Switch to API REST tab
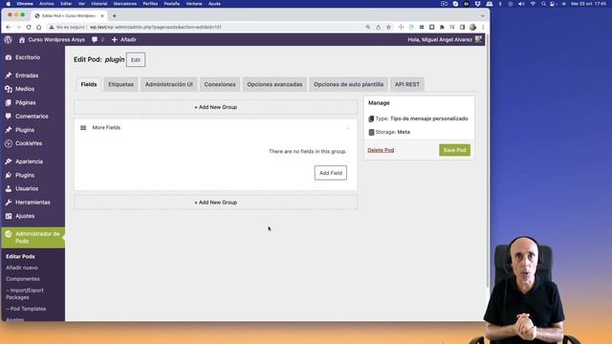The image size is (612, 344). (x=407, y=84)
